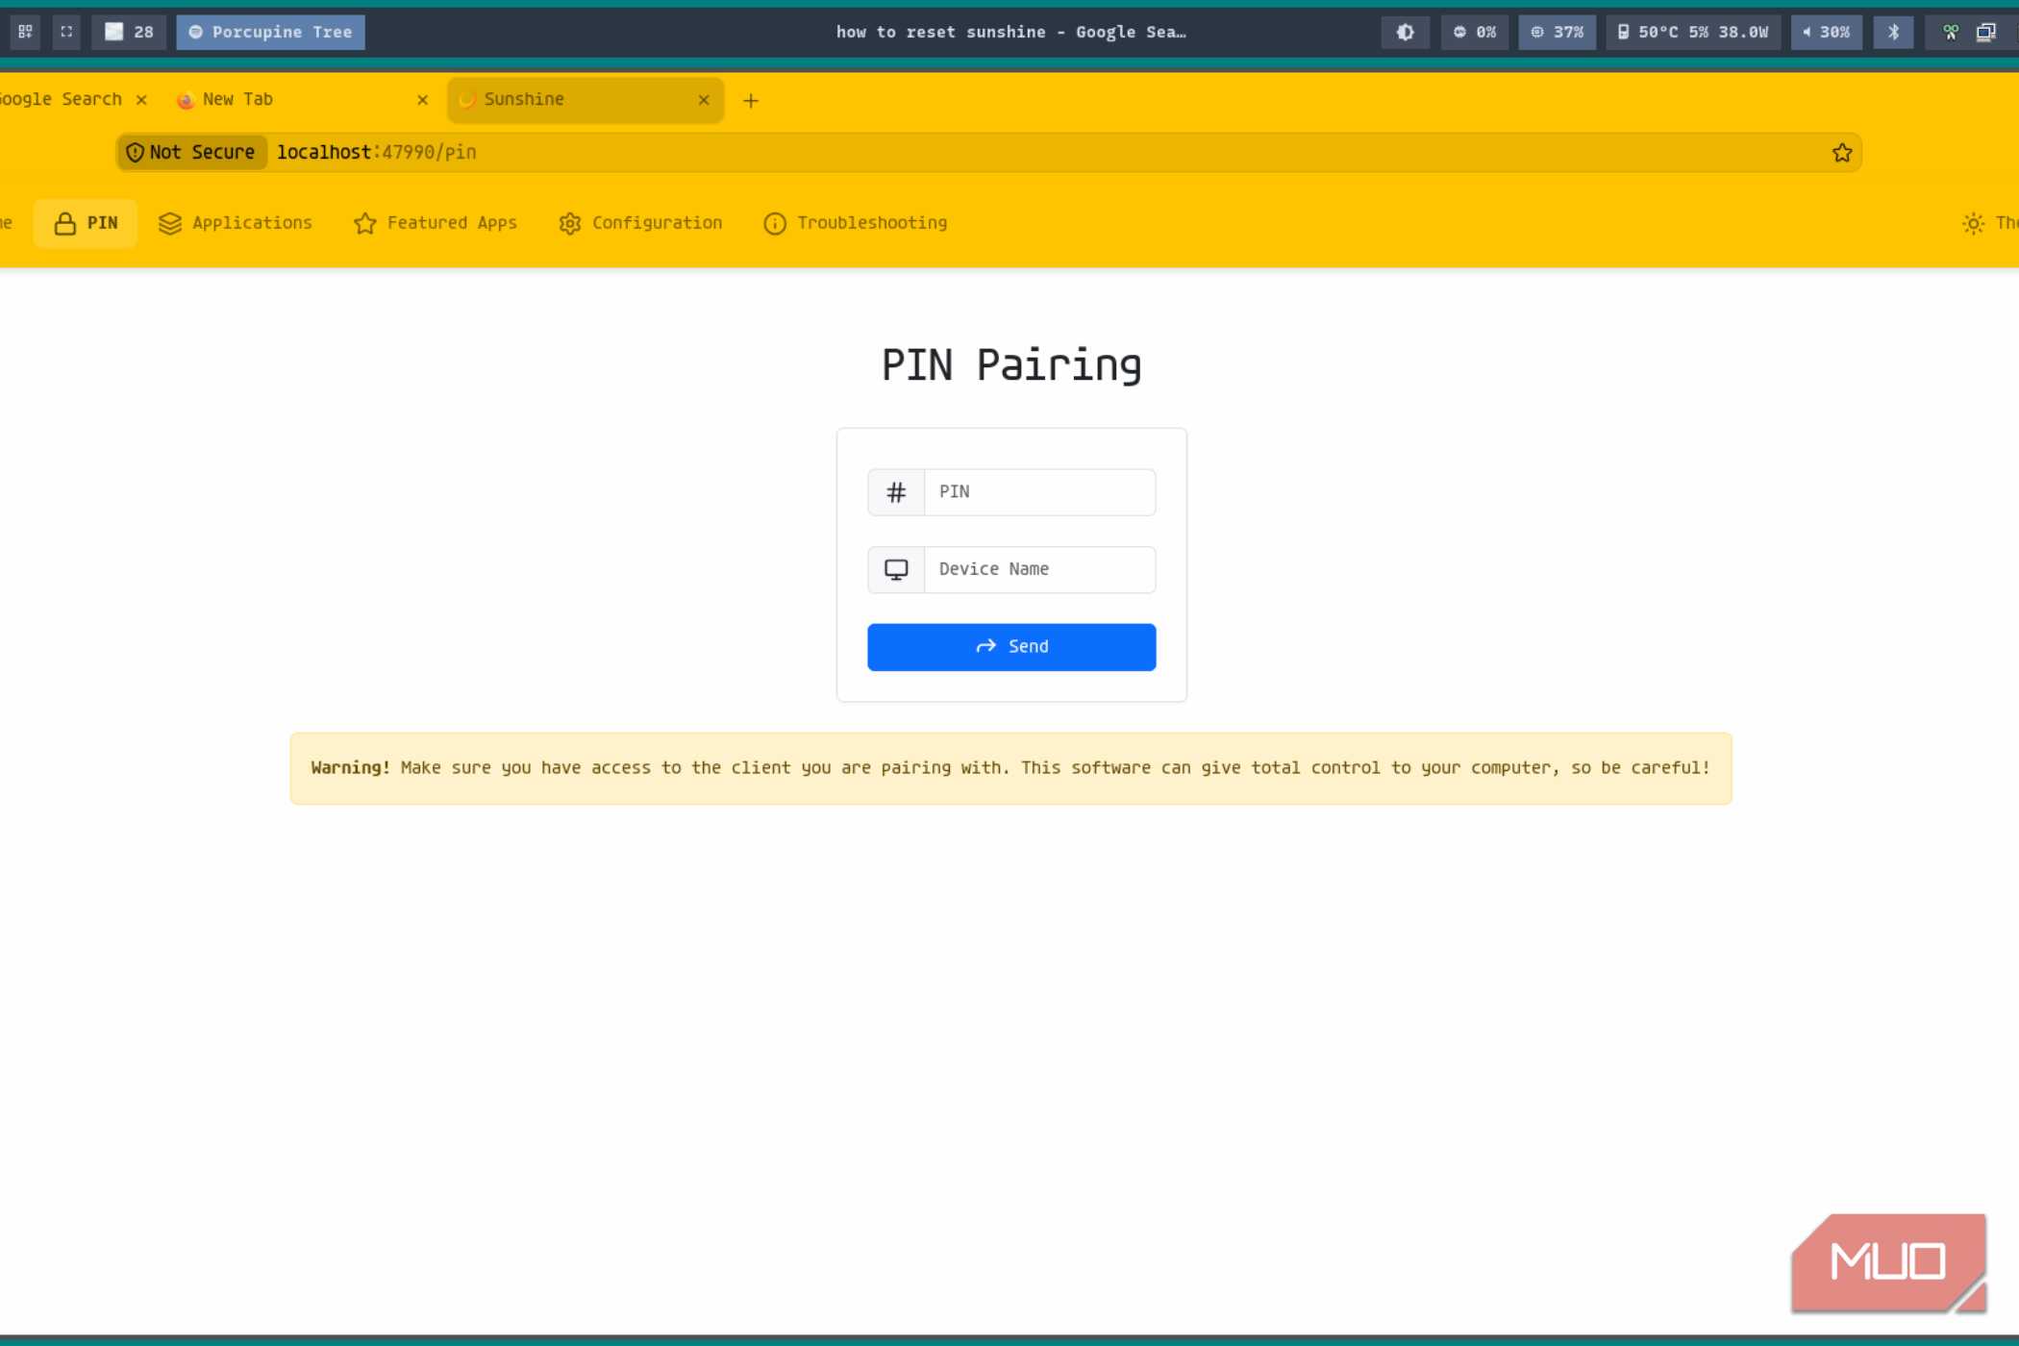Click the hash icon beside PIN field

pos(896,492)
